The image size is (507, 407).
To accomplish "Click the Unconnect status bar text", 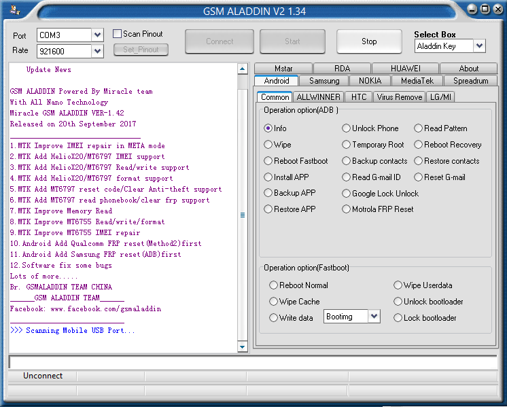I will point(43,376).
